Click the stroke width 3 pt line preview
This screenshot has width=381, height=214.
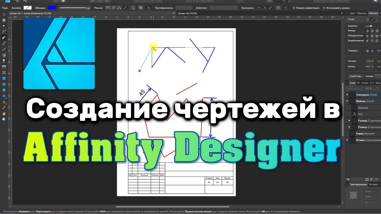(x=75, y=8)
